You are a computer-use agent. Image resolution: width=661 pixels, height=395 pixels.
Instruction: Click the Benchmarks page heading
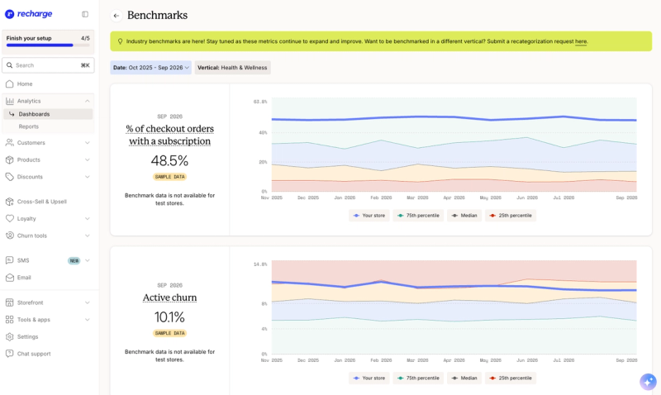coord(157,15)
